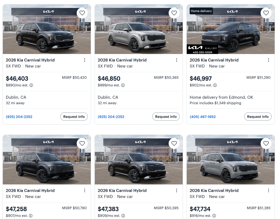Heart the $47,734 gray Carnival listing
The height and width of the screenshot is (219, 280).
(x=266, y=143)
